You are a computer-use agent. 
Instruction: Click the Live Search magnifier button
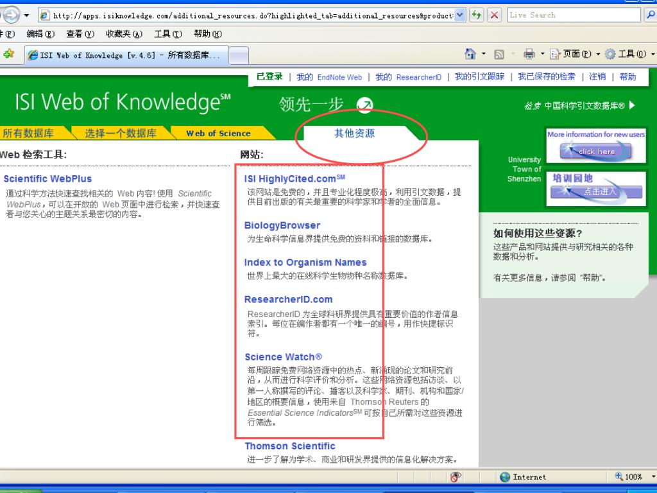coord(650,15)
